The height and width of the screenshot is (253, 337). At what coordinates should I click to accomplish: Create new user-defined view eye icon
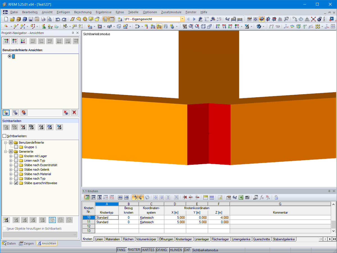6,112
